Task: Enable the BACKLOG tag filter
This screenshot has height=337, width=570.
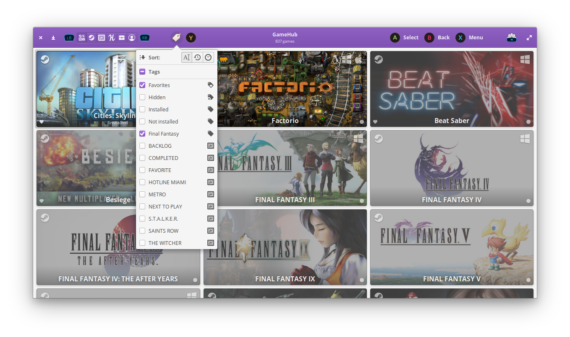Action: (142, 146)
